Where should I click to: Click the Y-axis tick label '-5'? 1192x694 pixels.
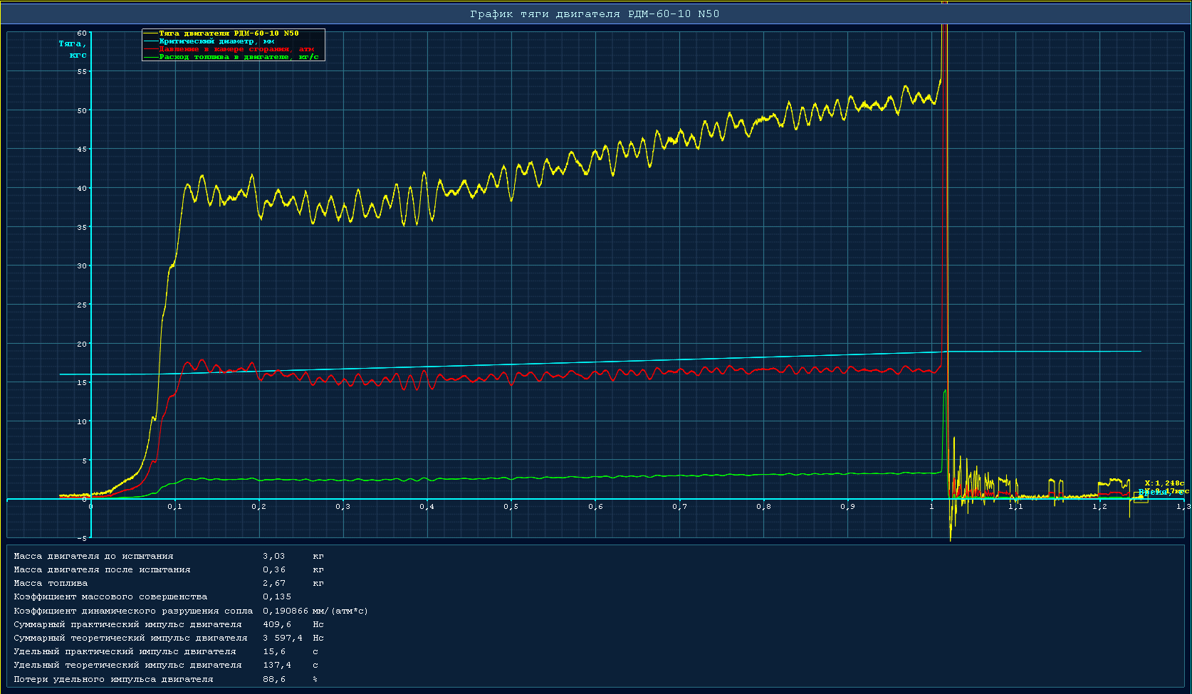82,538
